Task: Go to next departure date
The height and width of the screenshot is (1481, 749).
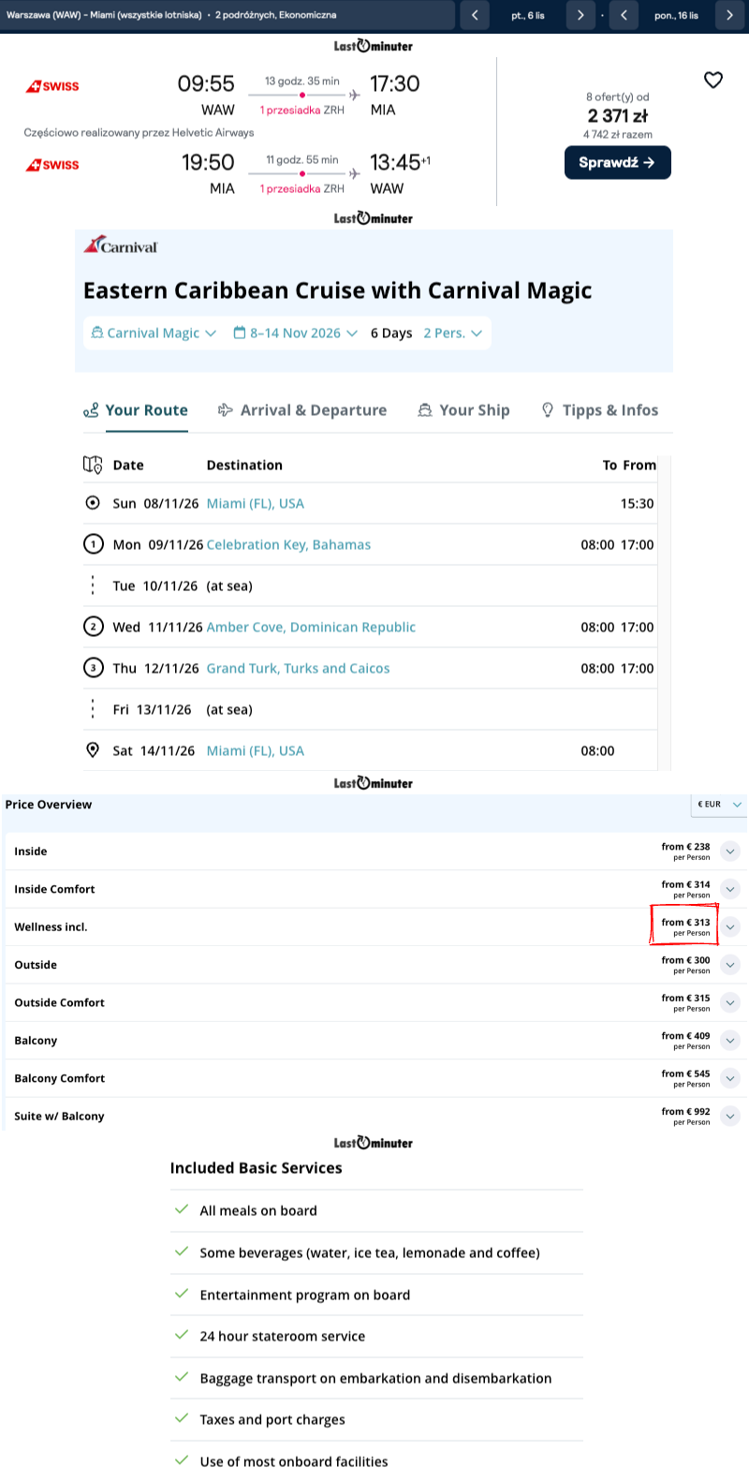Action: click(580, 15)
